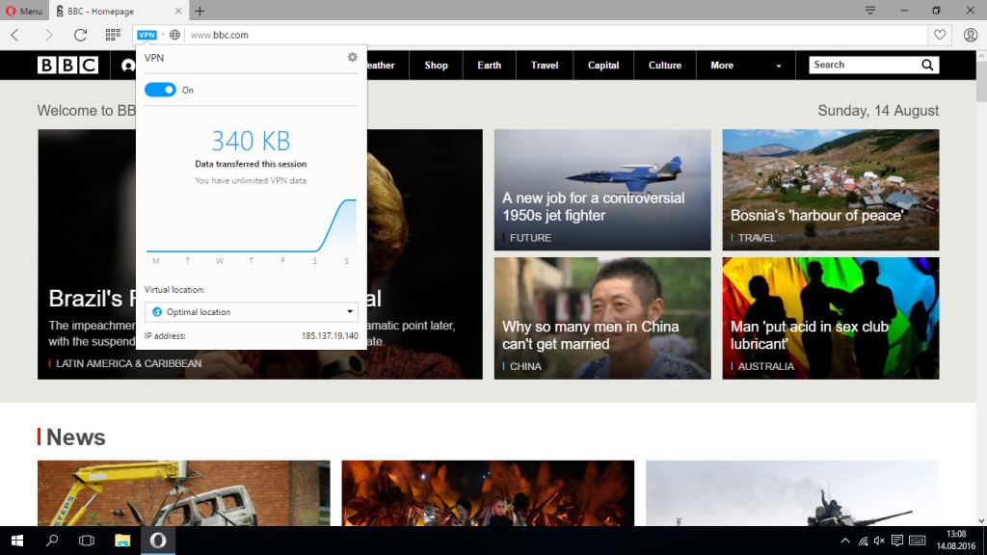
Task: Open the Travel section link
Action: click(x=545, y=66)
